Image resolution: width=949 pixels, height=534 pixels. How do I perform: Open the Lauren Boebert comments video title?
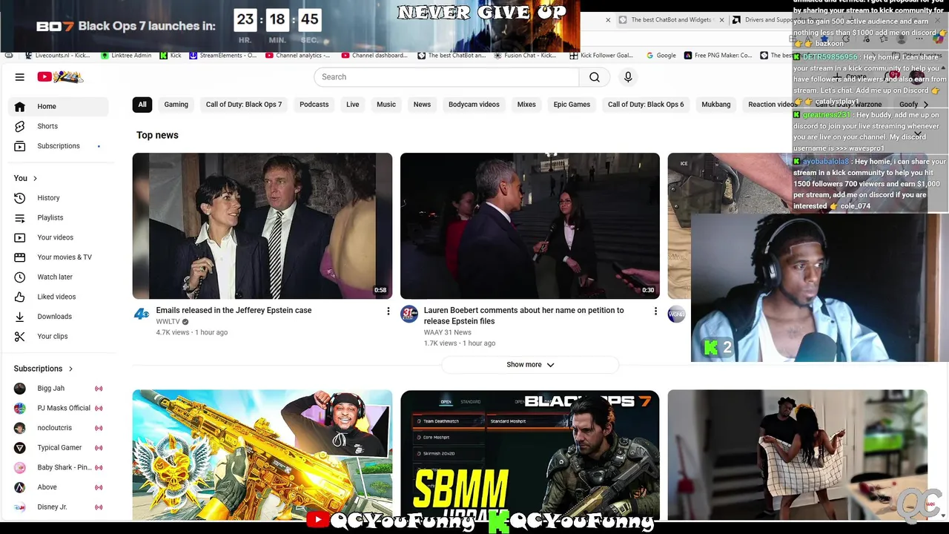(x=524, y=316)
